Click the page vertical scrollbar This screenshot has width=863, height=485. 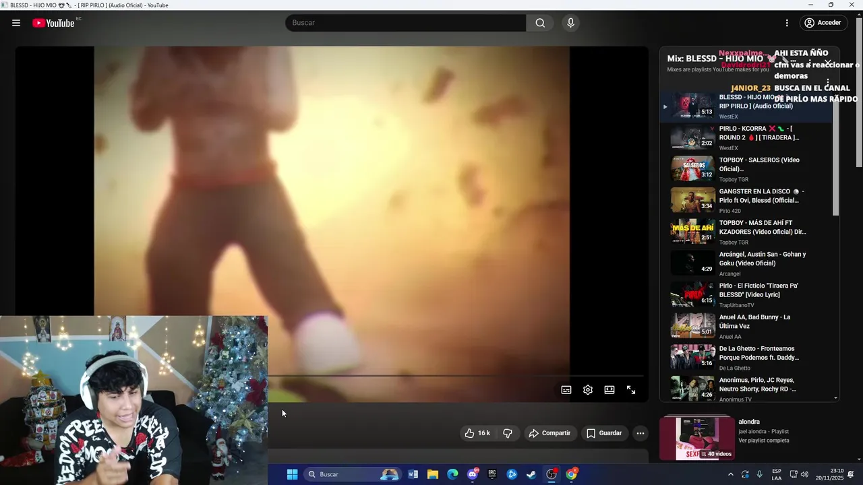pyautogui.click(x=859, y=94)
